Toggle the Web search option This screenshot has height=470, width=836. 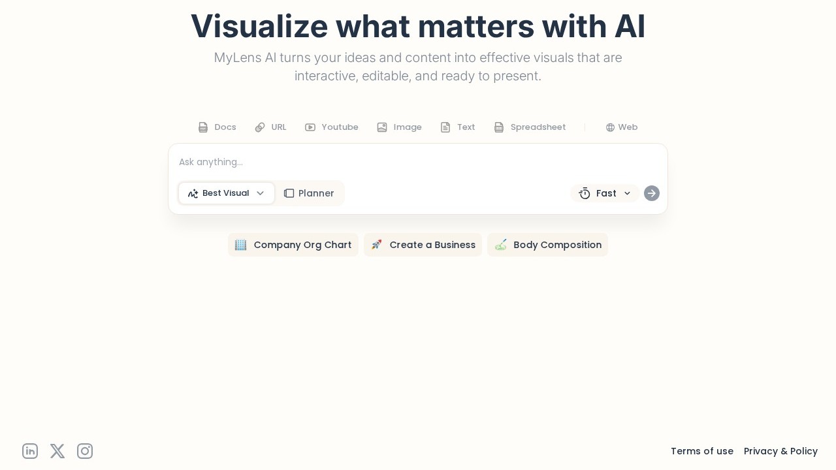621,127
